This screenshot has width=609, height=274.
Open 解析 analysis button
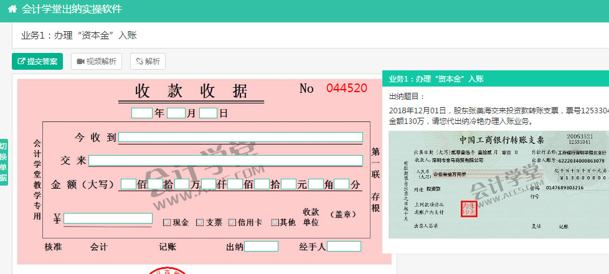coord(148,61)
